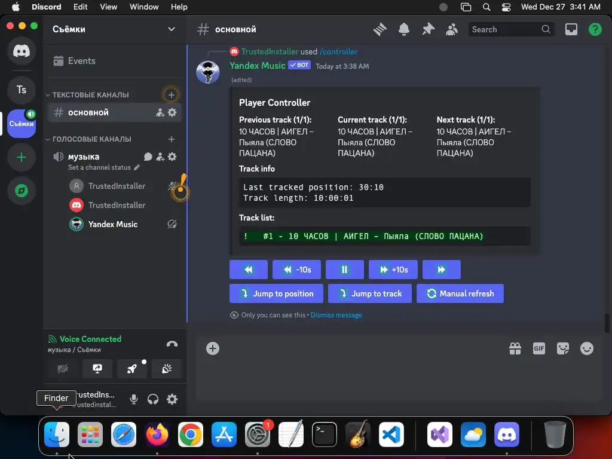This screenshot has height=459, width=612.
Task: Edit the channel status pencil icon
Action: click(x=137, y=167)
